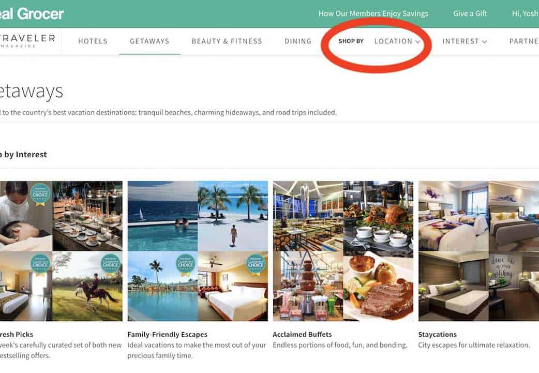Screen dimensions: 539x373
Task: Click the Deal Grocer logo
Action: point(32,14)
